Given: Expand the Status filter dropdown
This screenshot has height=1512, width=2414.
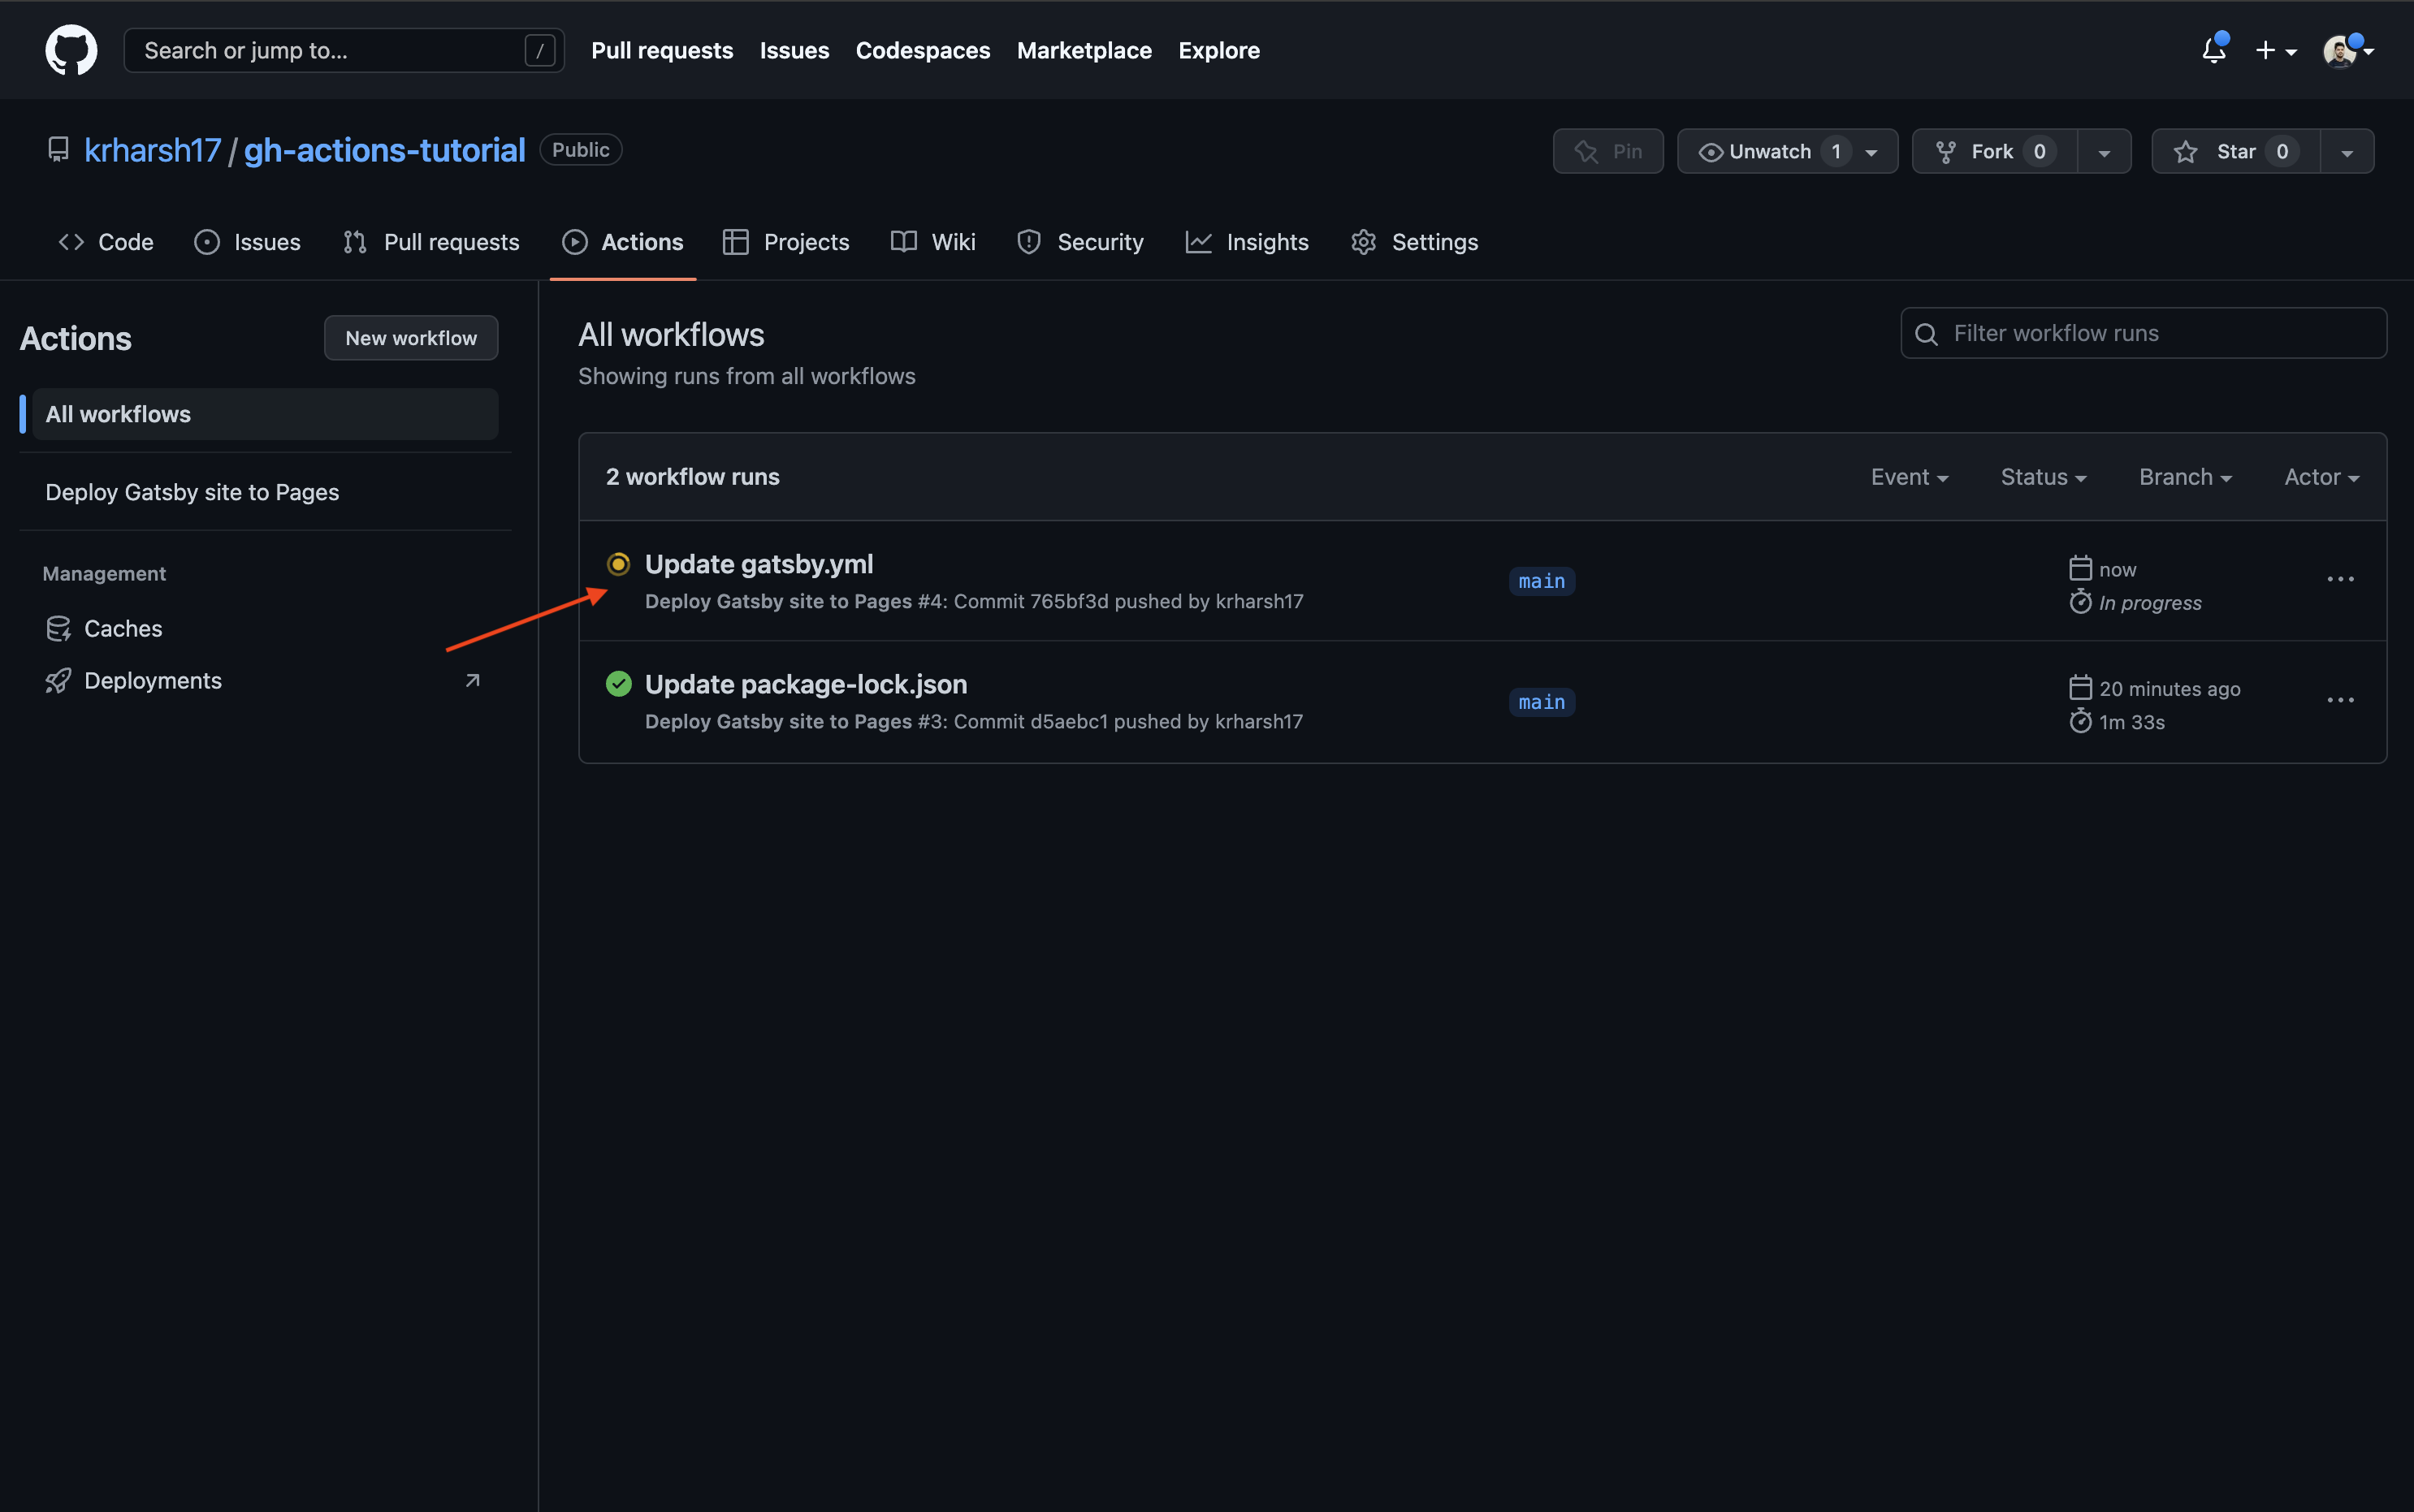Looking at the screenshot, I should point(2042,477).
